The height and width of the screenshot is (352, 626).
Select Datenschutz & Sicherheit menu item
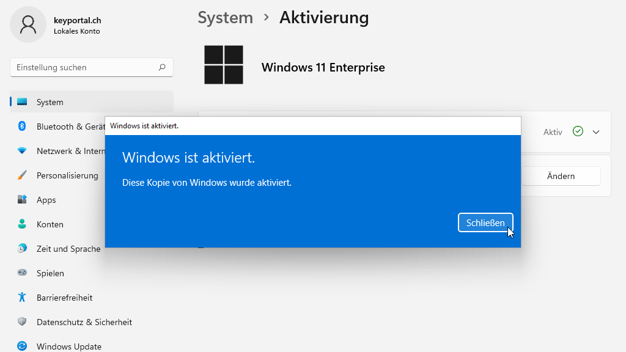(x=84, y=322)
